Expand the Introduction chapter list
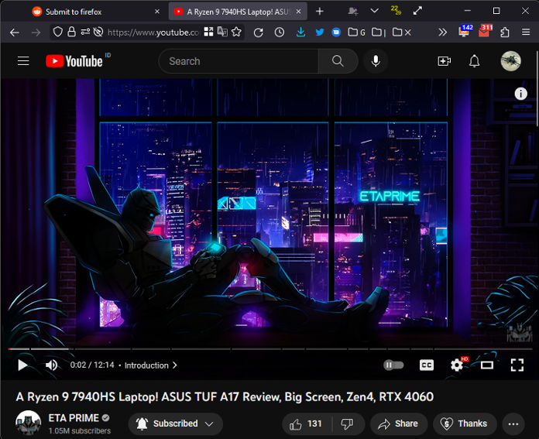 150,365
